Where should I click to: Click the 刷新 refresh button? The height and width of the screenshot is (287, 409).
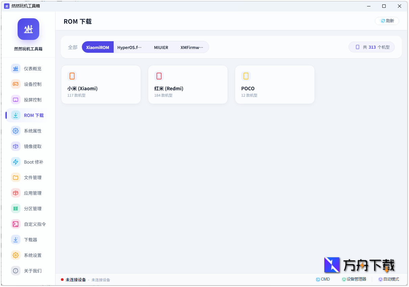pyautogui.click(x=387, y=21)
